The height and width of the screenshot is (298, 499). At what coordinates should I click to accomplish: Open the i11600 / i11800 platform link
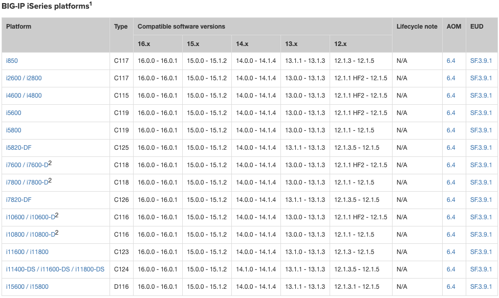(x=27, y=252)
